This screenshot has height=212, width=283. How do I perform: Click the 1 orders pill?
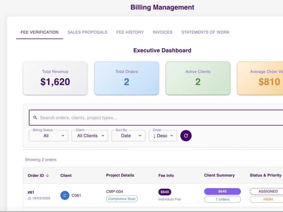coord(222,199)
